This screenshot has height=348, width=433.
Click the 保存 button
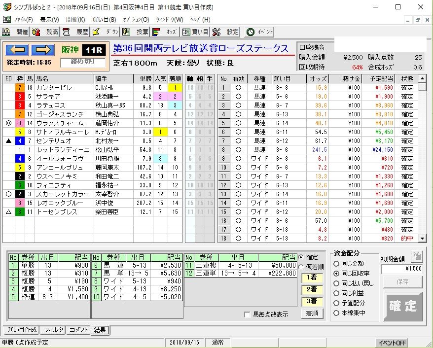click(402, 282)
